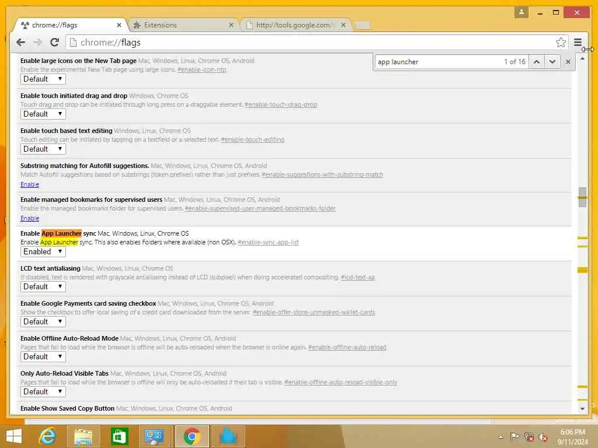The image size is (598, 448).
Task: Open dropdown for Offline Auto-Reload Mode
Action: pos(43,356)
